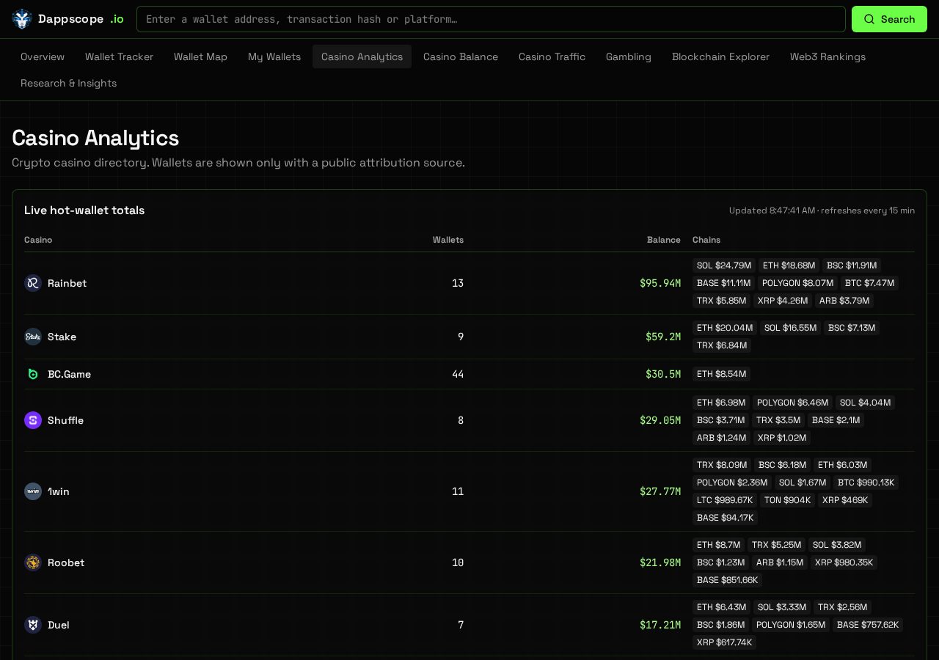
Task: Click Rainbet's SOL $24.79M chain tag
Action: coord(724,265)
